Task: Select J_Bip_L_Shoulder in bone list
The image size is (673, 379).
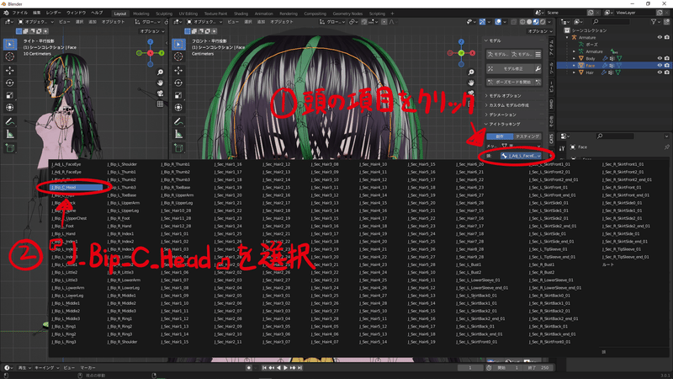Action: point(122,164)
